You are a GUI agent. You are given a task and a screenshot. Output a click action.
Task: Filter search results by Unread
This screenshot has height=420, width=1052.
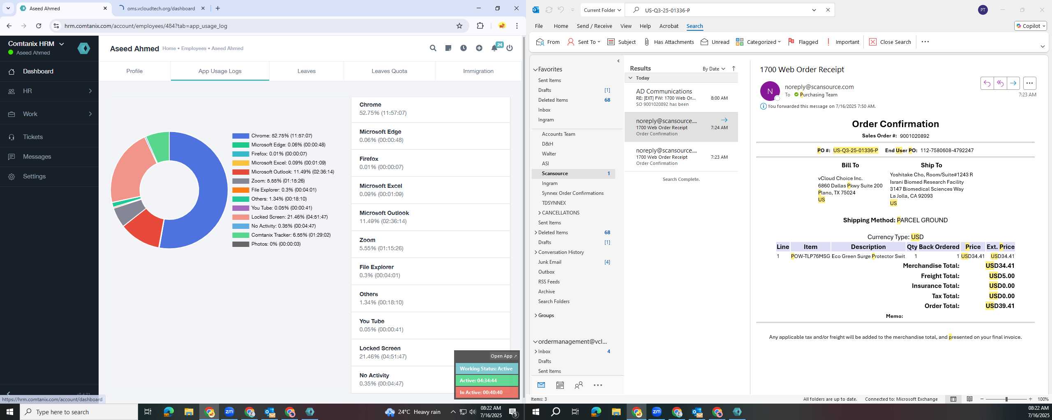[715, 42]
